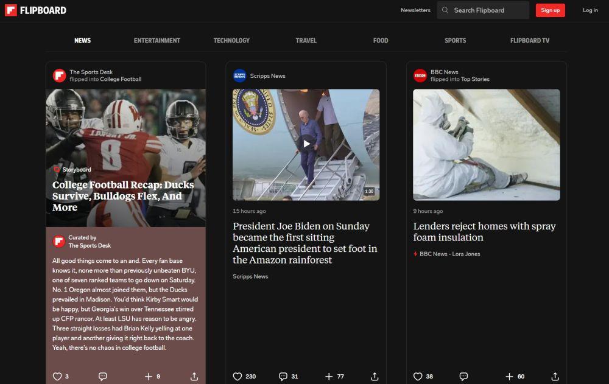Screen dimensions: 609x384
Task: Go to the Travel tab
Action: click(x=306, y=40)
